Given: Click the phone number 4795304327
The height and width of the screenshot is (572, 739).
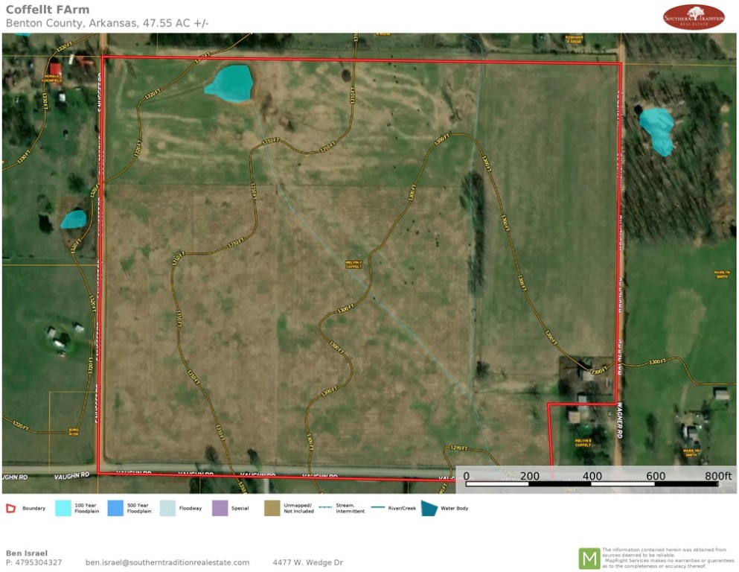Looking at the screenshot, I should [x=34, y=562].
